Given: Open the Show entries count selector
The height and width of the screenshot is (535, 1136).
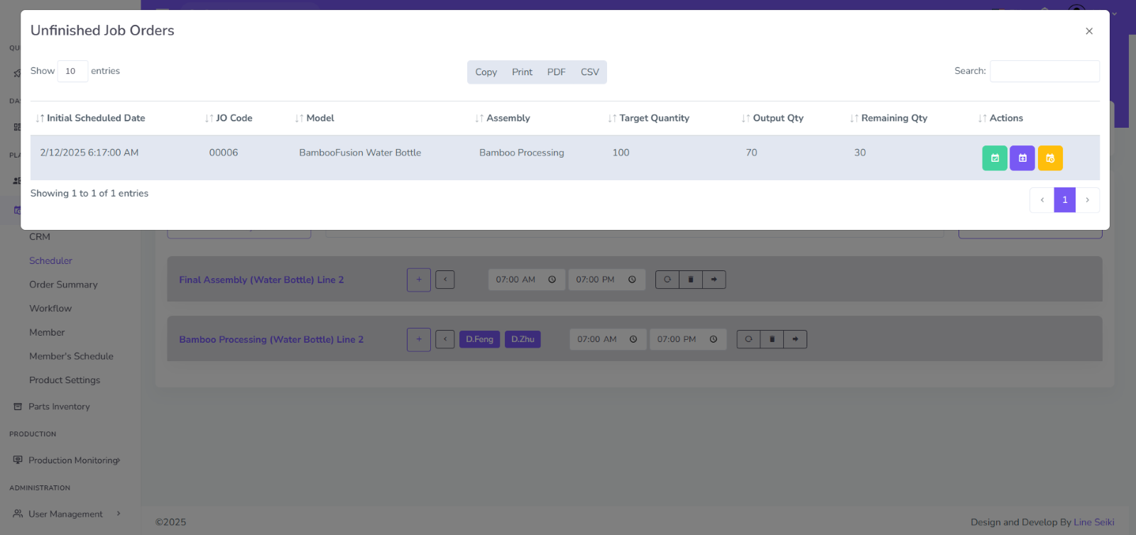Looking at the screenshot, I should [72, 71].
